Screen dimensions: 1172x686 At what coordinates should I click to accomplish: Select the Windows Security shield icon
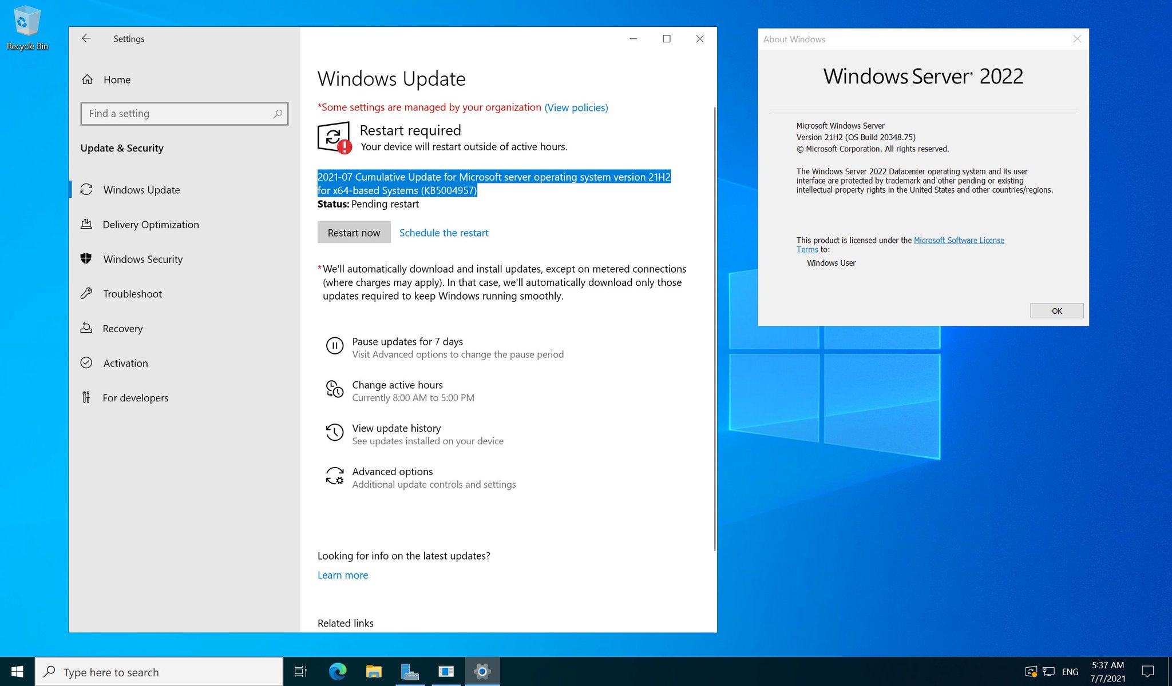point(87,259)
